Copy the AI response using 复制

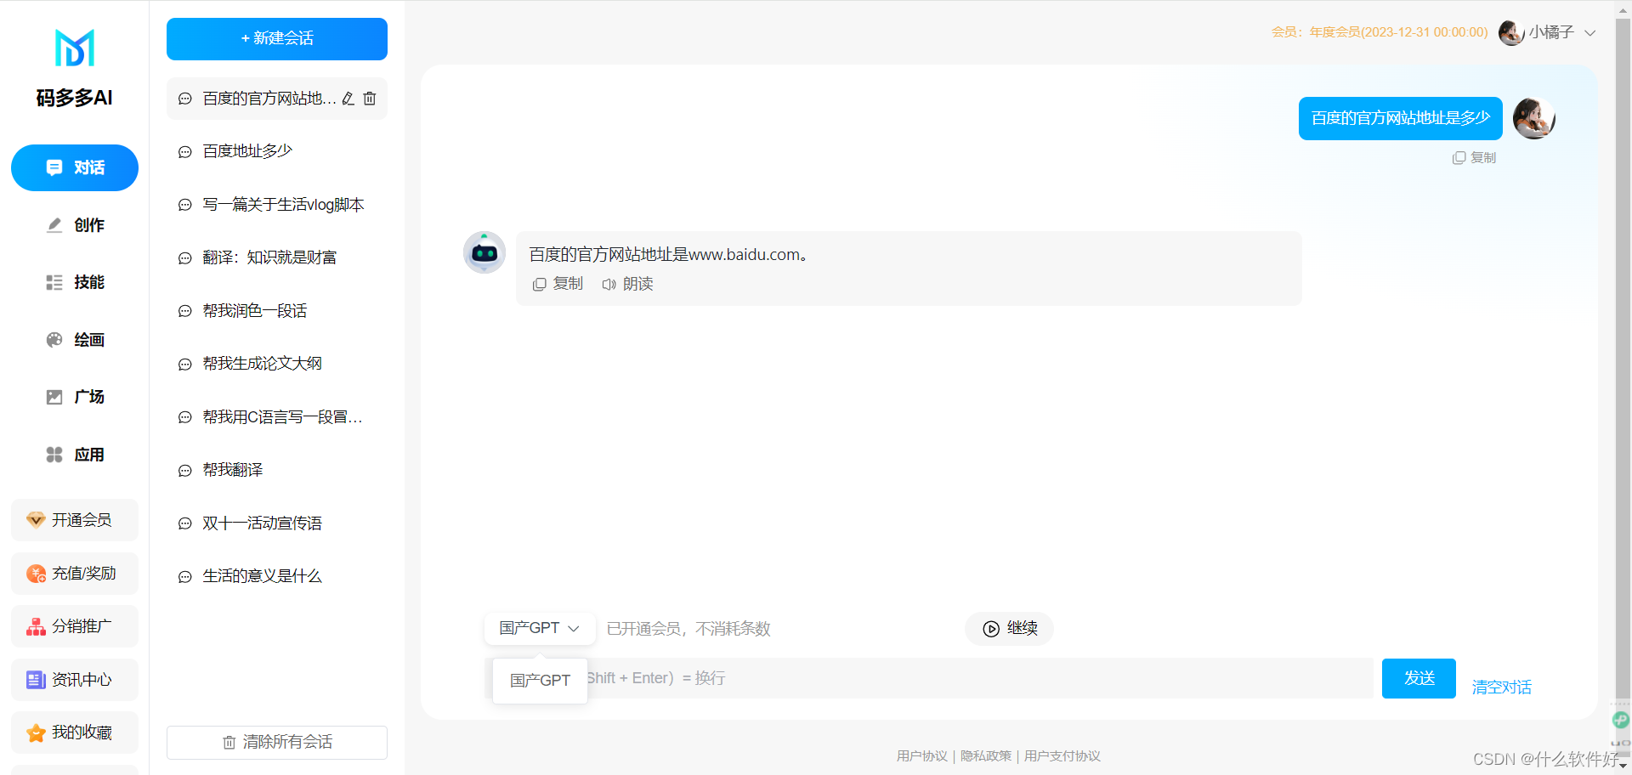pos(558,283)
